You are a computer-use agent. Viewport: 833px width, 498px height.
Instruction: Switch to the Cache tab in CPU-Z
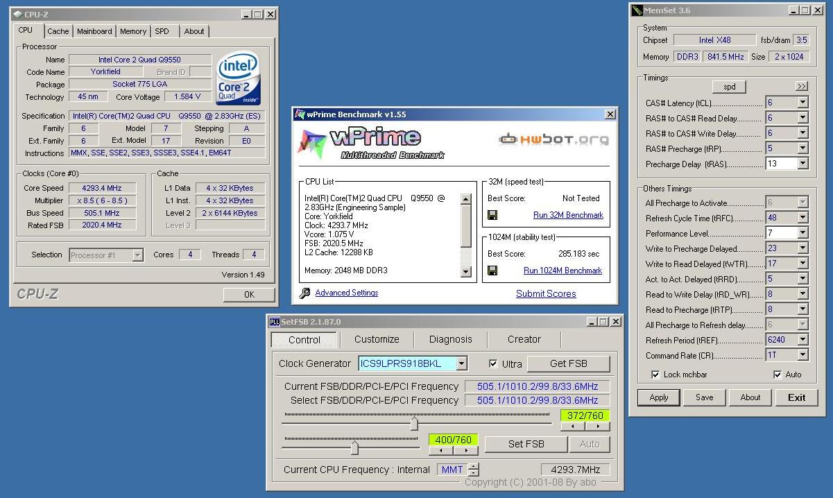[x=58, y=31]
